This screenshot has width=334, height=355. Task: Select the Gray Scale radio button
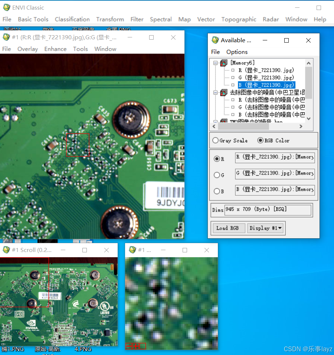point(216,140)
